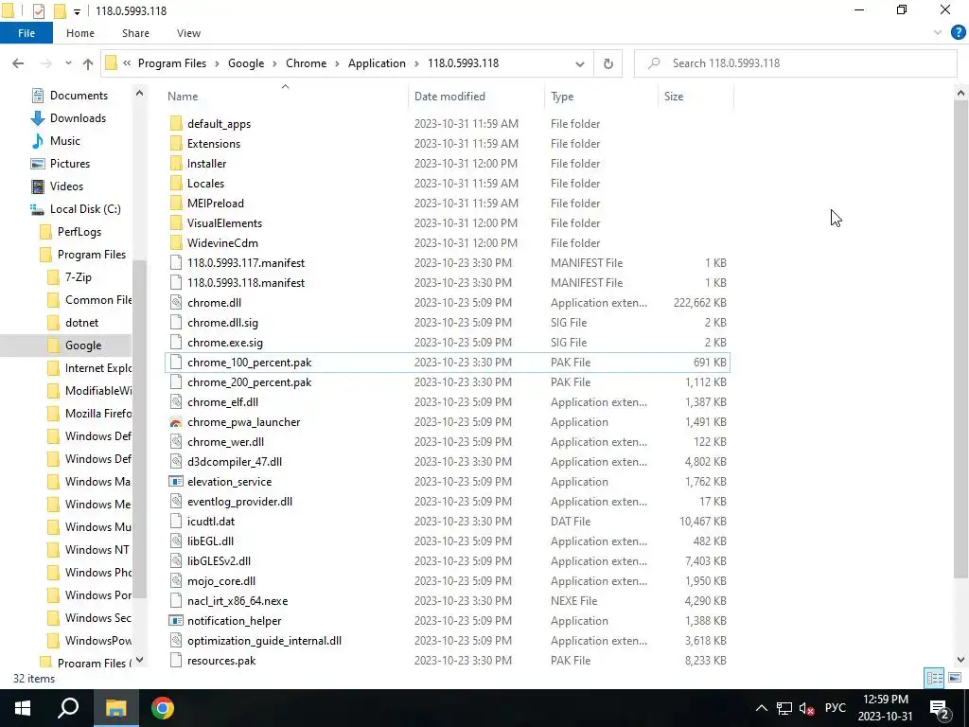Select the Windows NT folder in tree
This screenshot has width=969, height=727.
97,550
